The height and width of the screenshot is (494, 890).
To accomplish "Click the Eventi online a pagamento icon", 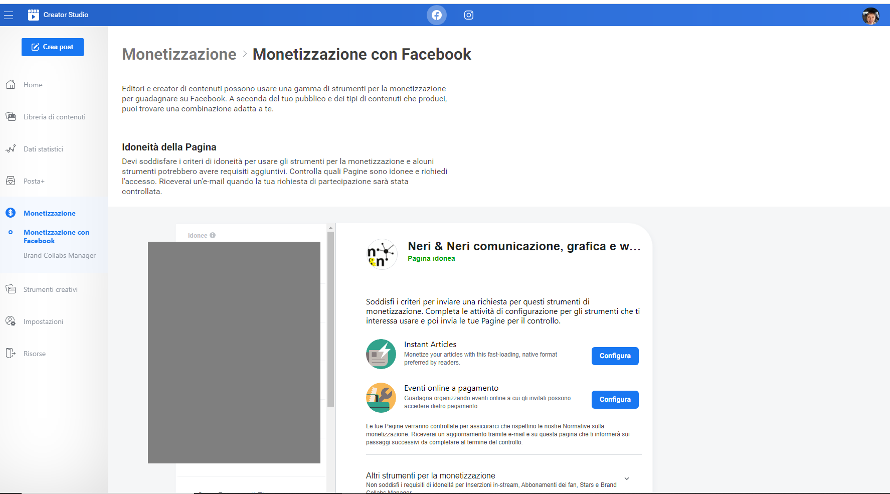I will [x=381, y=398].
